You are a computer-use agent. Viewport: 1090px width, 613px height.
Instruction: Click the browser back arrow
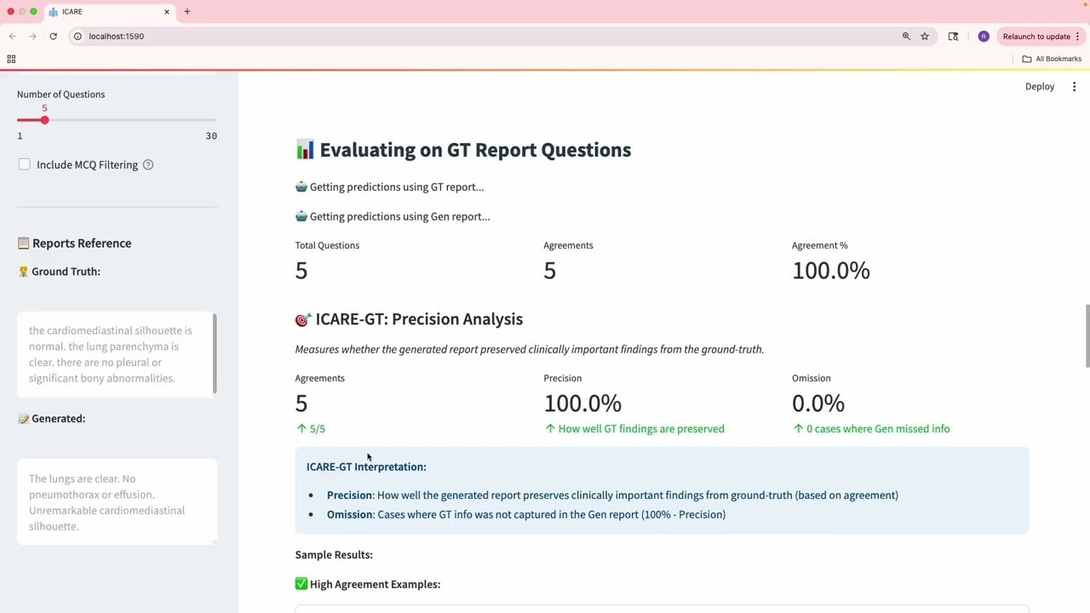[13, 37]
